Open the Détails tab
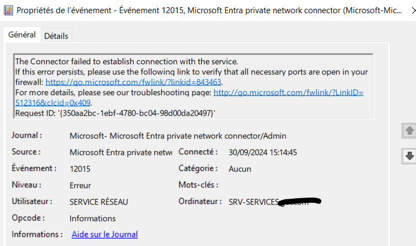The height and width of the screenshot is (246, 416). 56,36
